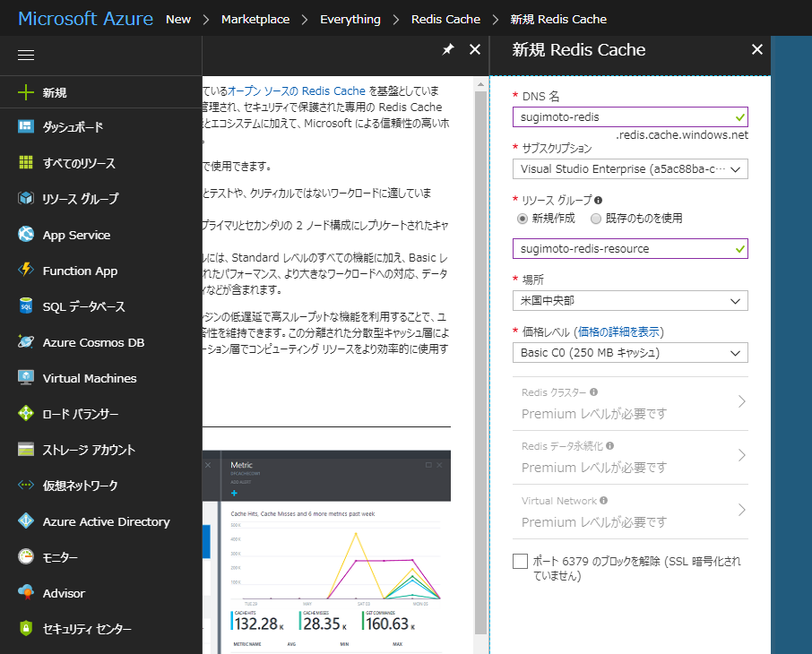The image size is (812, 654).
Task: Show info icon for Redis データ永続化
Action: (609, 446)
